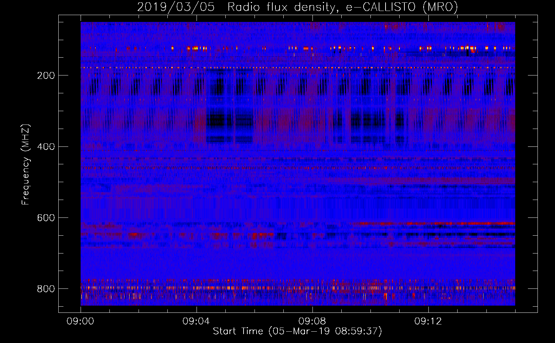Click the 600 frequency tick label
Viewport: 555px width, 343px height.
pyautogui.click(x=46, y=218)
